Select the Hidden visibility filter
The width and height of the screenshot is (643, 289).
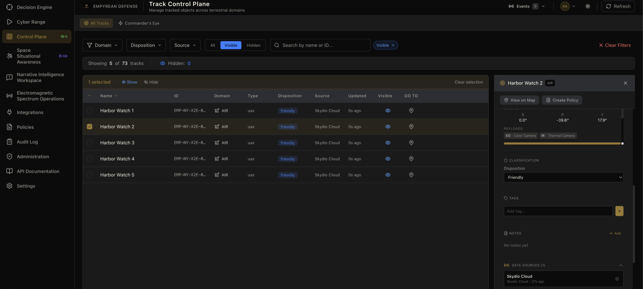pos(253,45)
